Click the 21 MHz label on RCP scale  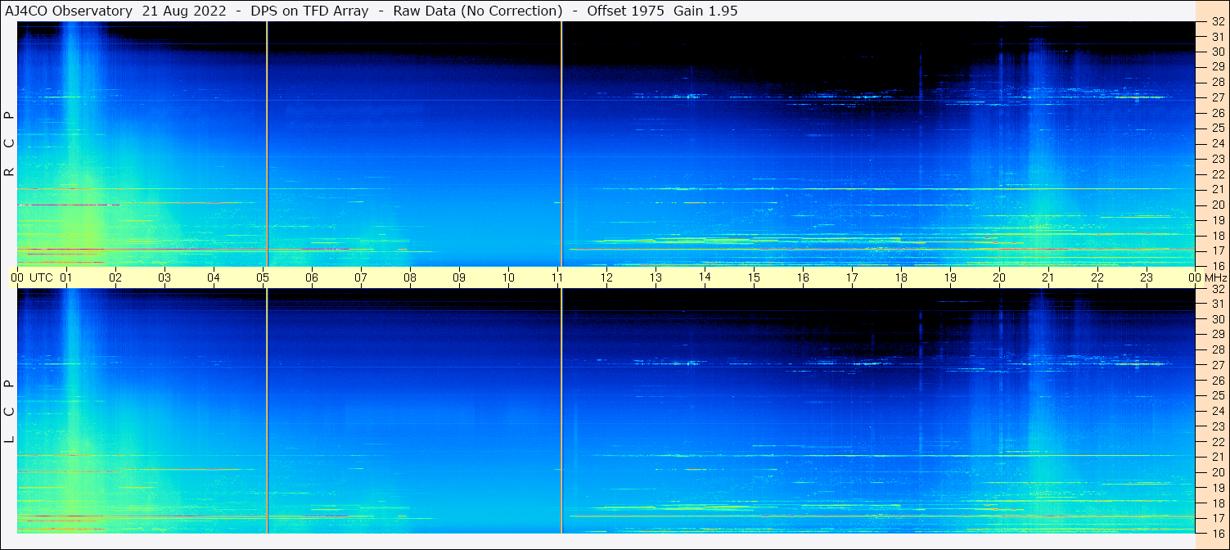1218,189
